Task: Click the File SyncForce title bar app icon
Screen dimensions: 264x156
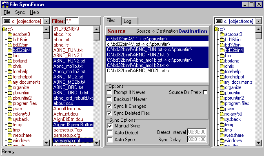Action: click(x=5, y=4)
